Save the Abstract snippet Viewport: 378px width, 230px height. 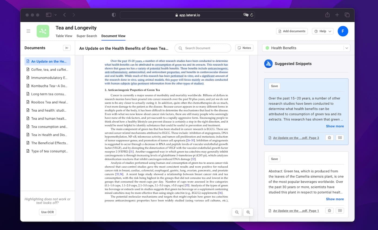pos(274,159)
